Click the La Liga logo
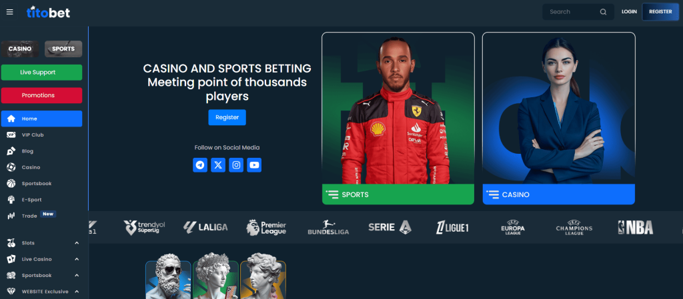 (x=205, y=227)
